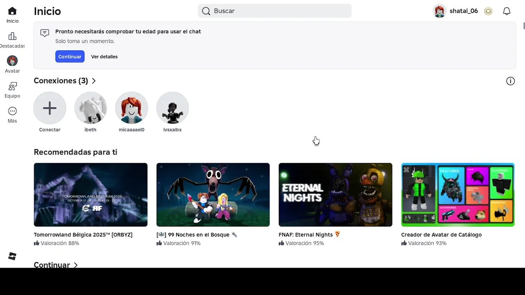Click the Roblox logo at sidebar bottom
This screenshot has width=525, height=295.
[12, 256]
